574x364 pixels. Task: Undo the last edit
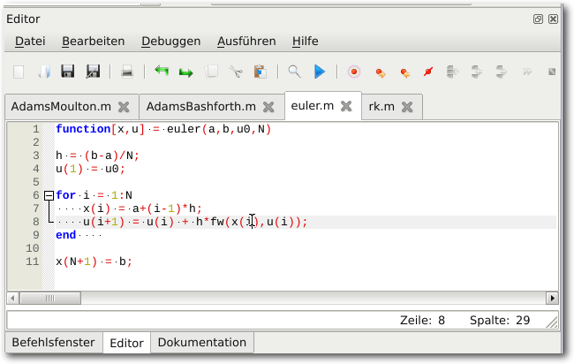pyautogui.click(x=162, y=71)
